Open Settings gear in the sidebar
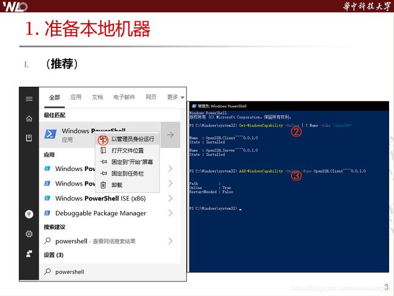The image size is (394, 296). pos(29,234)
